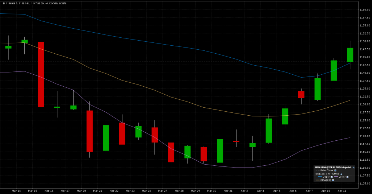
Task: Click the green candle on Apr 5
Action: [x=285, y=116]
